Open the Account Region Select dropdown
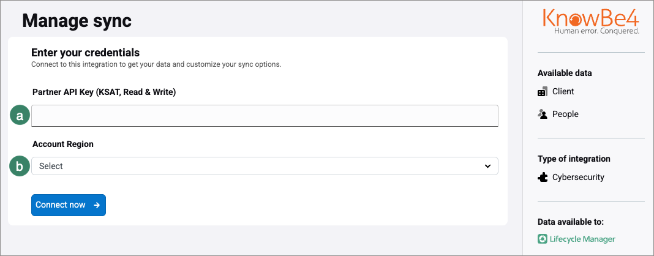Image resolution: width=654 pixels, height=256 pixels. (x=264, y=166)
